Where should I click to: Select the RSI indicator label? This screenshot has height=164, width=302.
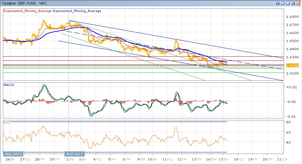pos(6,122)
